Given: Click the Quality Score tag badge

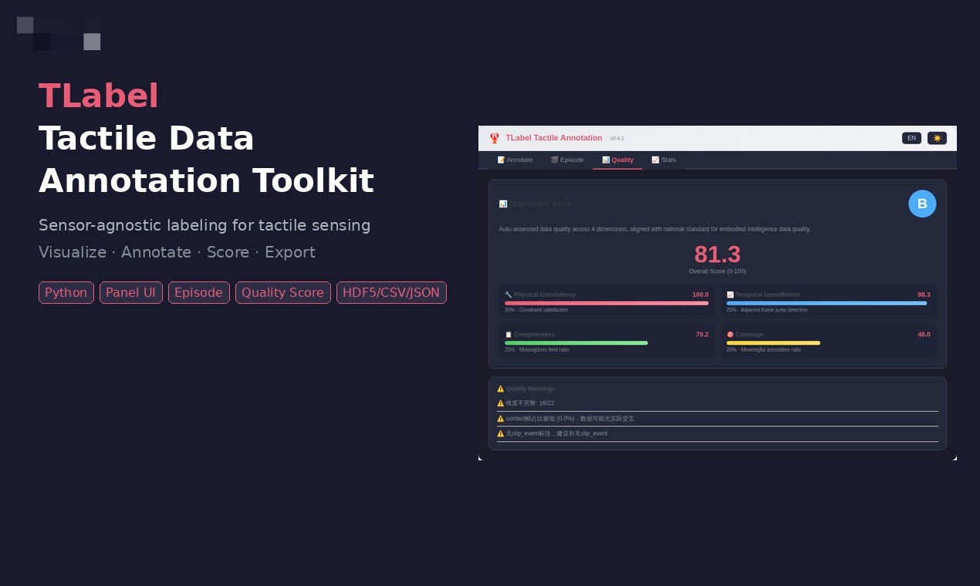Looking at the screenshot, I should pyautogui.click(x=283, y=292).
